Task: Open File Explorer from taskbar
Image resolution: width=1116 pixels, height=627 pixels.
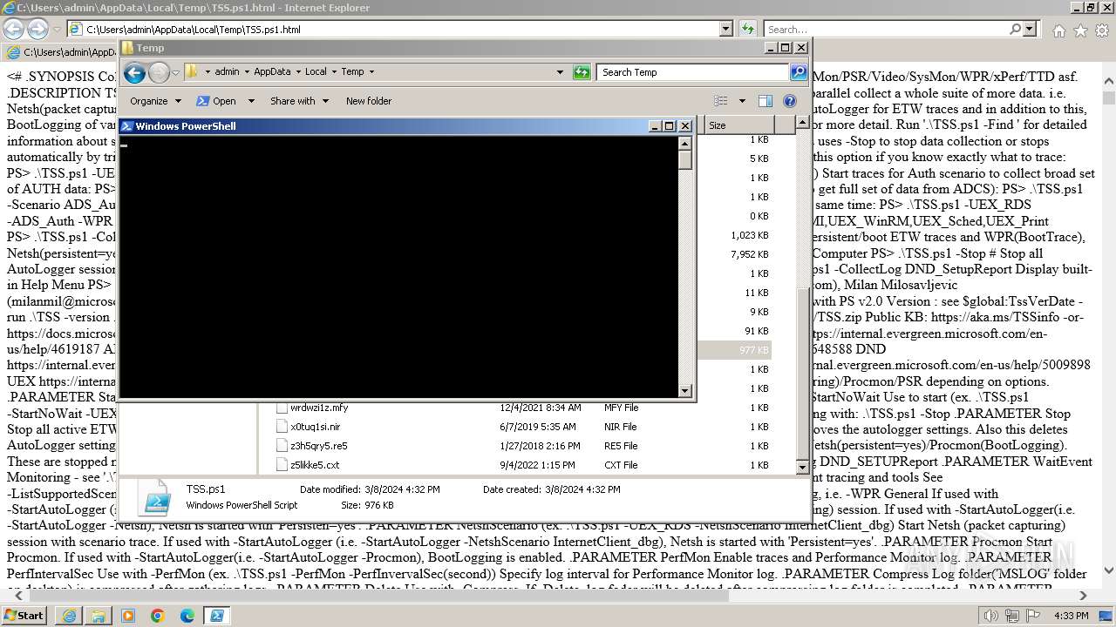Action: pyautogui.click(x=99, y=616)
